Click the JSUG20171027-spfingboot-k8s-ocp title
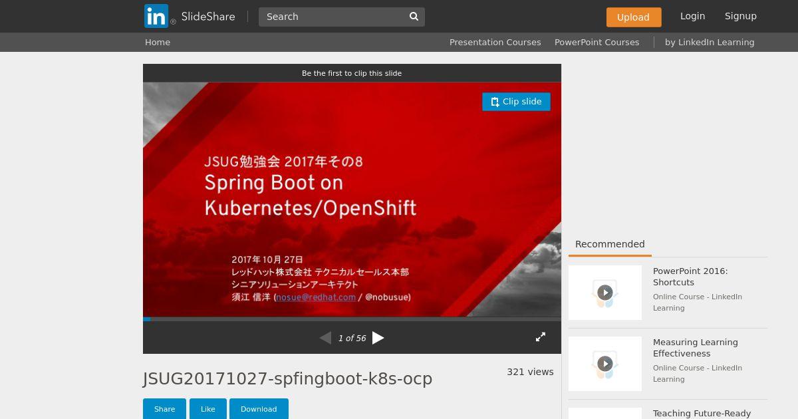This screenshot has height=419, width=798. point(287,378)
